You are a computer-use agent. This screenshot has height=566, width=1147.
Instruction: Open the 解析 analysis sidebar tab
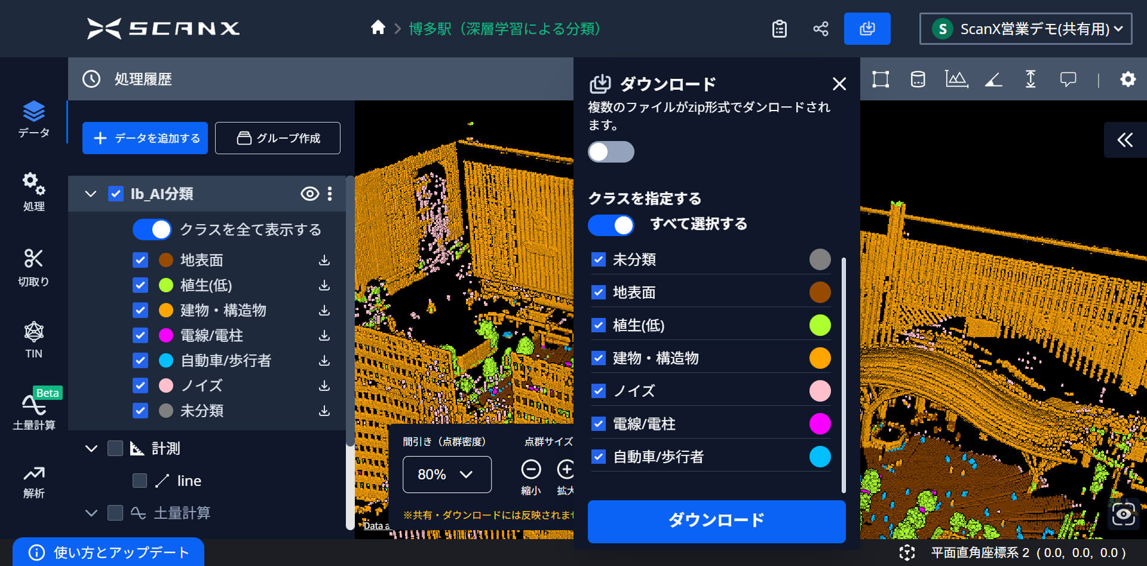(33, 482)
